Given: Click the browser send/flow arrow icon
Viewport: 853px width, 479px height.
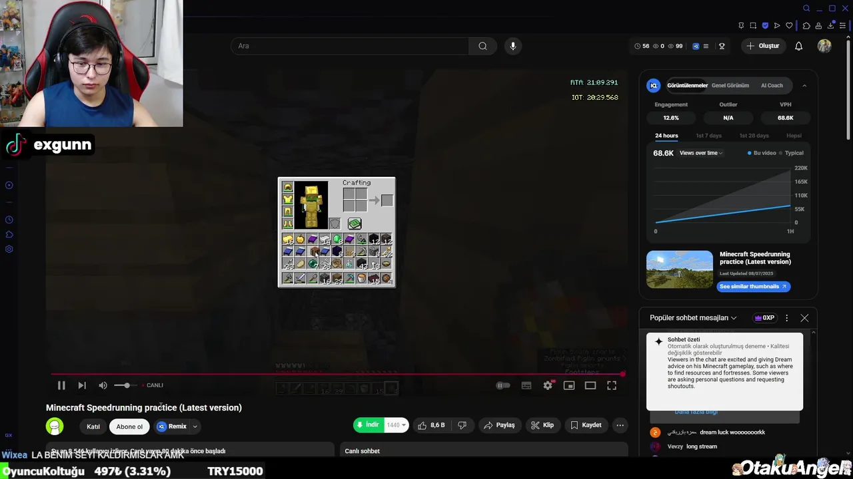Looking at the screenshot, I should point(777,25).
